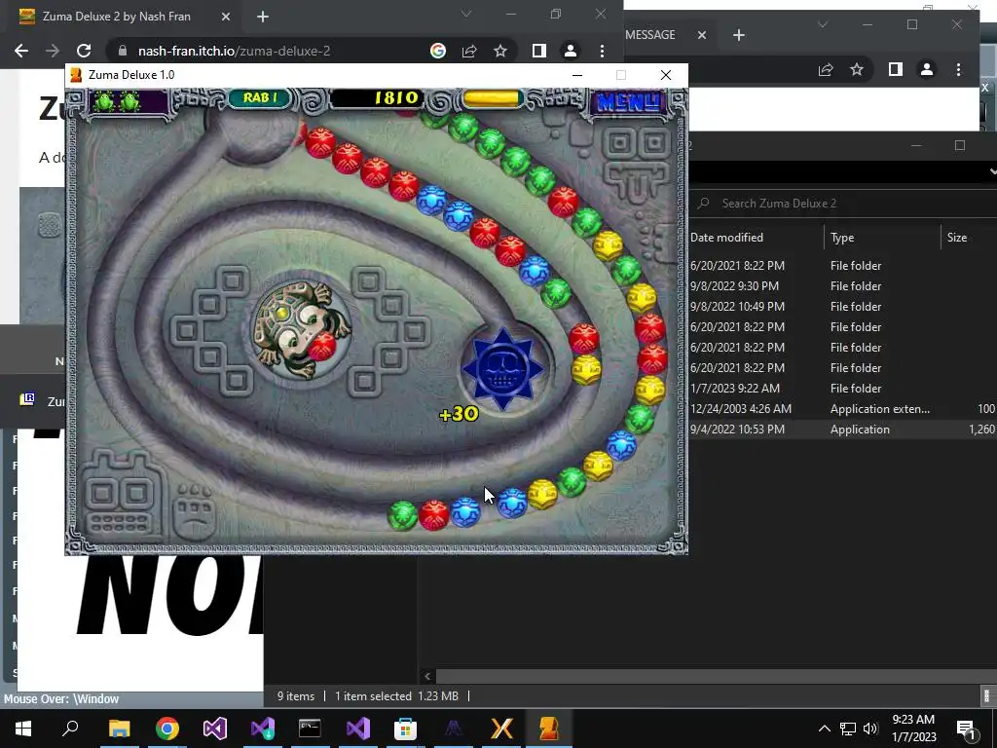
Task: Open Command Prompt from taskbar
Action: (310, 729)
